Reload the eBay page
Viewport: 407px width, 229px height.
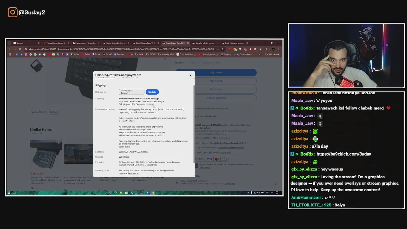click(20, 49)
